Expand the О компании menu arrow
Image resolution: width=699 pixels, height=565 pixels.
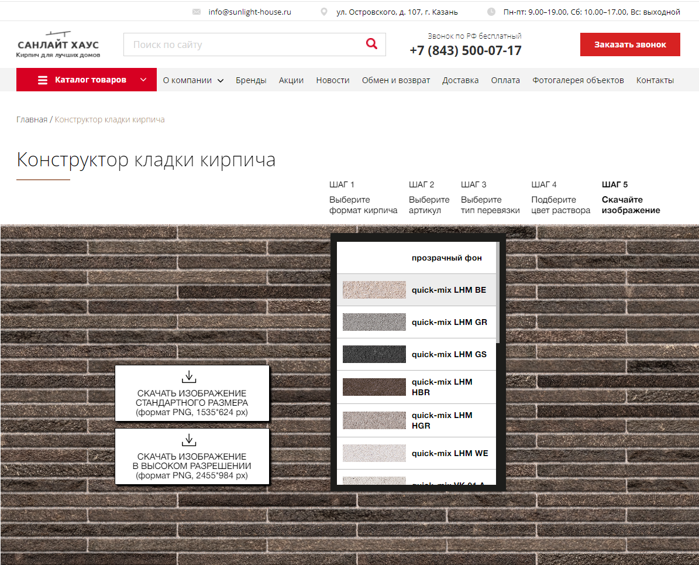click(220, 81)
